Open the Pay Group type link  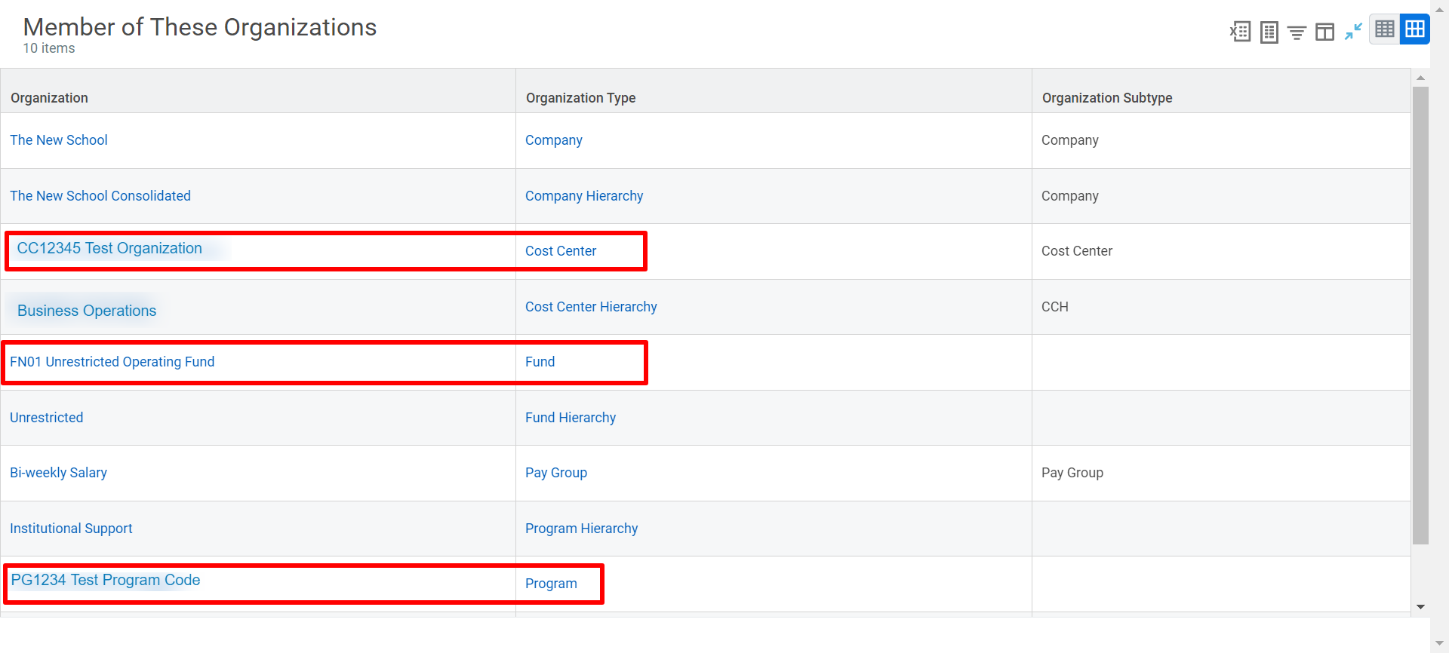click(x=556, y=473)
